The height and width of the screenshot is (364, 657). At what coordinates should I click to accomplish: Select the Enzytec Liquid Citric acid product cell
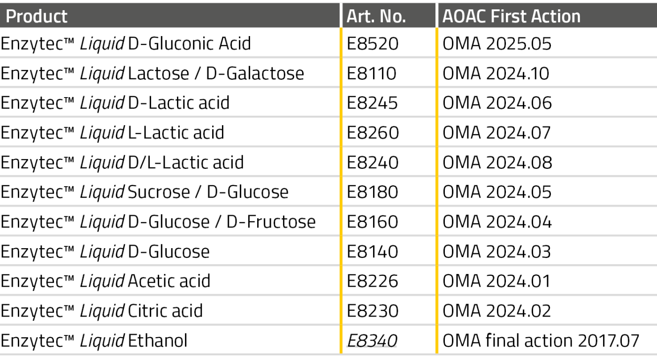point(101,311)
